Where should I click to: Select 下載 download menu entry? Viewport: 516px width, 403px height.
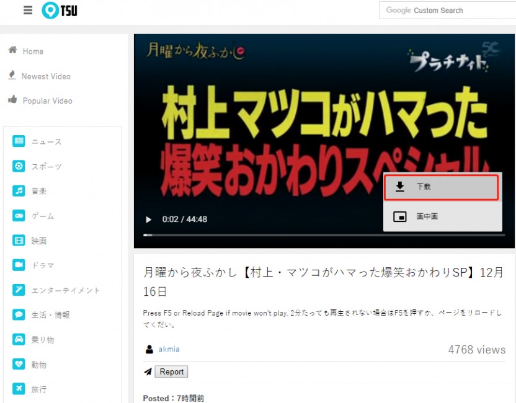(442, 187)
